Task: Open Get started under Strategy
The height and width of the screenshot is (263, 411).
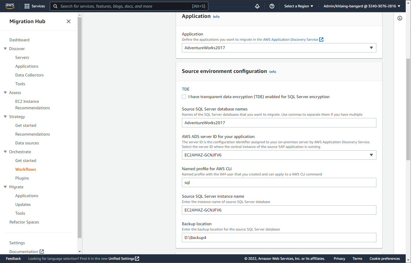Action: tap(26, 125)
